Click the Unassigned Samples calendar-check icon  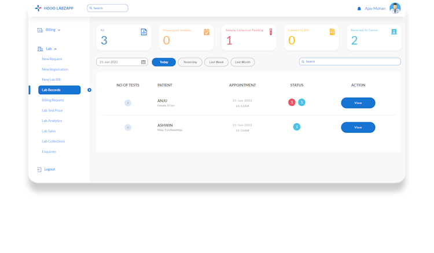(x=207, y=32)
